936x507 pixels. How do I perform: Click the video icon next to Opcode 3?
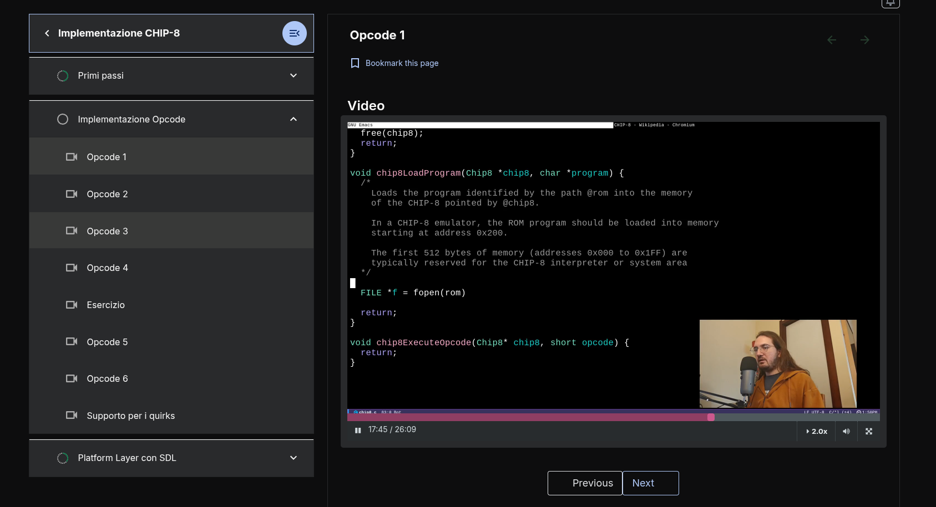click(72, 231)
